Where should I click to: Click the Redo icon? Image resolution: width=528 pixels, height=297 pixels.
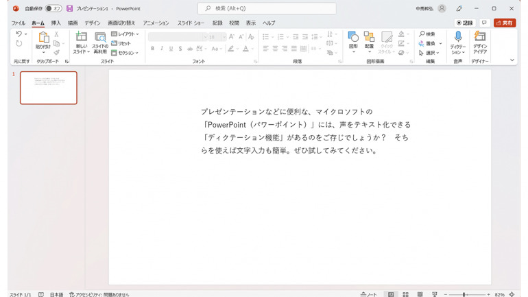pyautogui.click(x=19, y=43)
